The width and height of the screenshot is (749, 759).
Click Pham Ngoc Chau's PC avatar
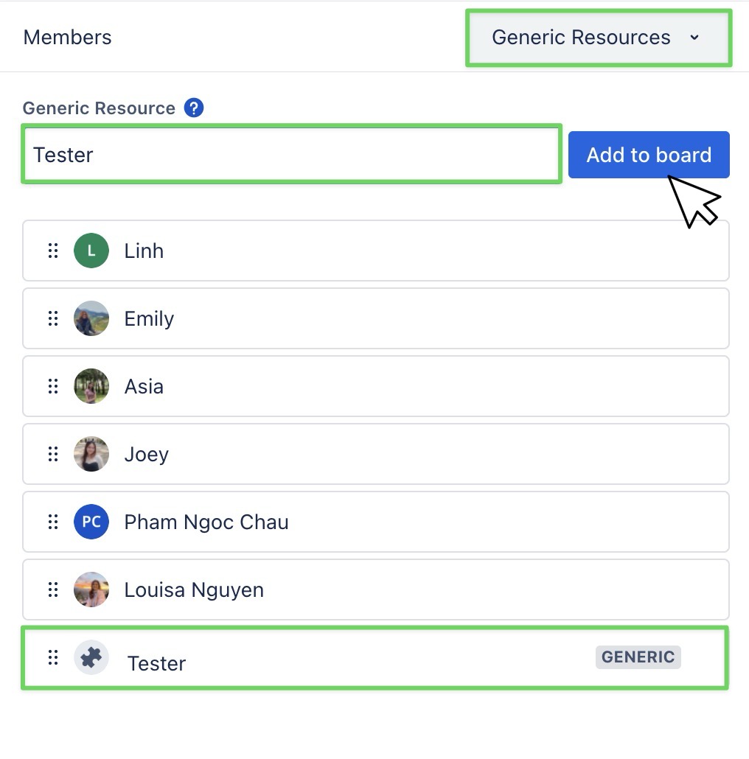click(91, 522)
